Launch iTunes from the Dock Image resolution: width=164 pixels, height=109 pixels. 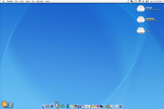coord(72,106)
